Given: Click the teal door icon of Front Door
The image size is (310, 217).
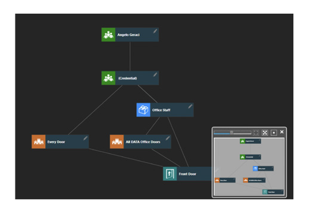Looking at the screenshot, I should click(170, 174).
